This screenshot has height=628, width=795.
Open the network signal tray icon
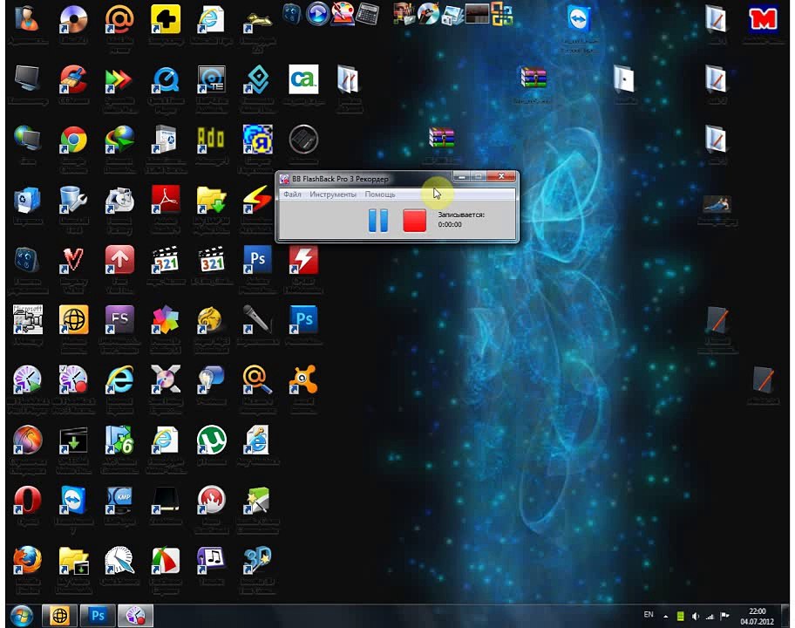[x=710, y=617]
